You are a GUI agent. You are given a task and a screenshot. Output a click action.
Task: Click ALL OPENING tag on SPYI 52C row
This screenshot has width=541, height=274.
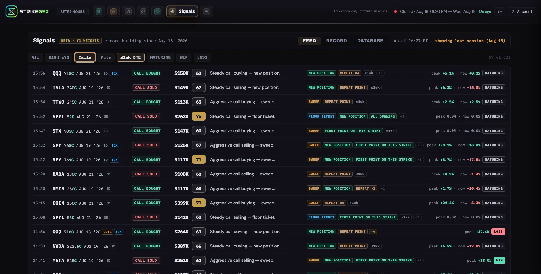[x=383, y=116]
